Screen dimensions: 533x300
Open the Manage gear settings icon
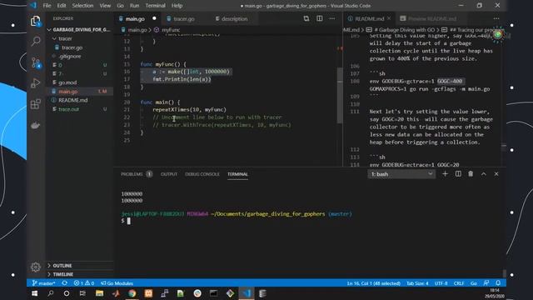pyautogui.click(x=36, y=267)
